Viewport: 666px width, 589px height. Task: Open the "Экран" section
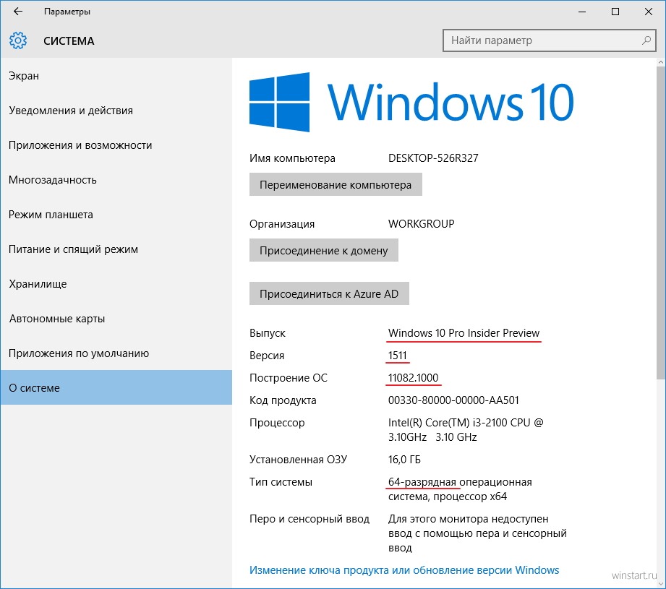click(116, 76)
